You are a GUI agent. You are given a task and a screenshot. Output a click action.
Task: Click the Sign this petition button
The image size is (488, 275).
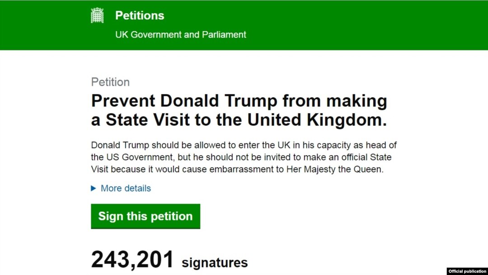pyautogui.click(x=145, y=216)
